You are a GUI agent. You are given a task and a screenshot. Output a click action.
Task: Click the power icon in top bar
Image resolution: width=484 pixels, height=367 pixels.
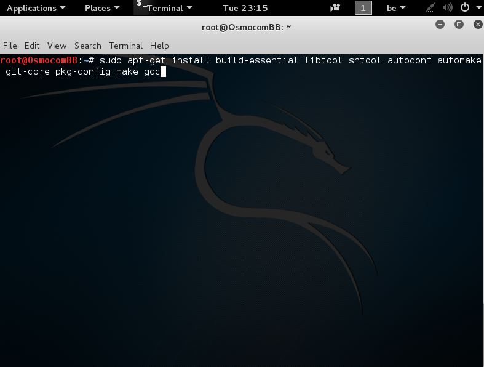[x=464, y=7]
